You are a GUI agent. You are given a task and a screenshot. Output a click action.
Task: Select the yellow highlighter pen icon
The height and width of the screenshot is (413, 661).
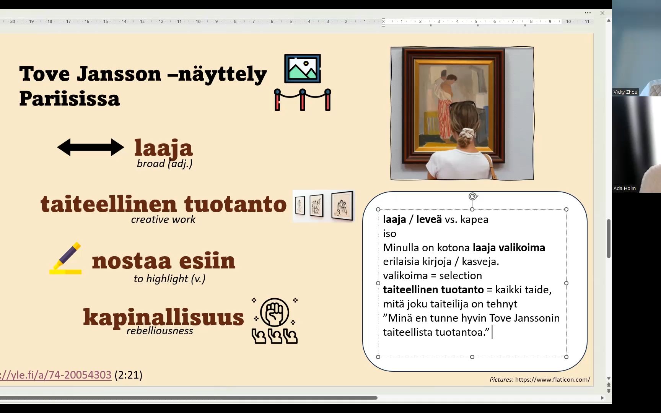pos(65,258)
